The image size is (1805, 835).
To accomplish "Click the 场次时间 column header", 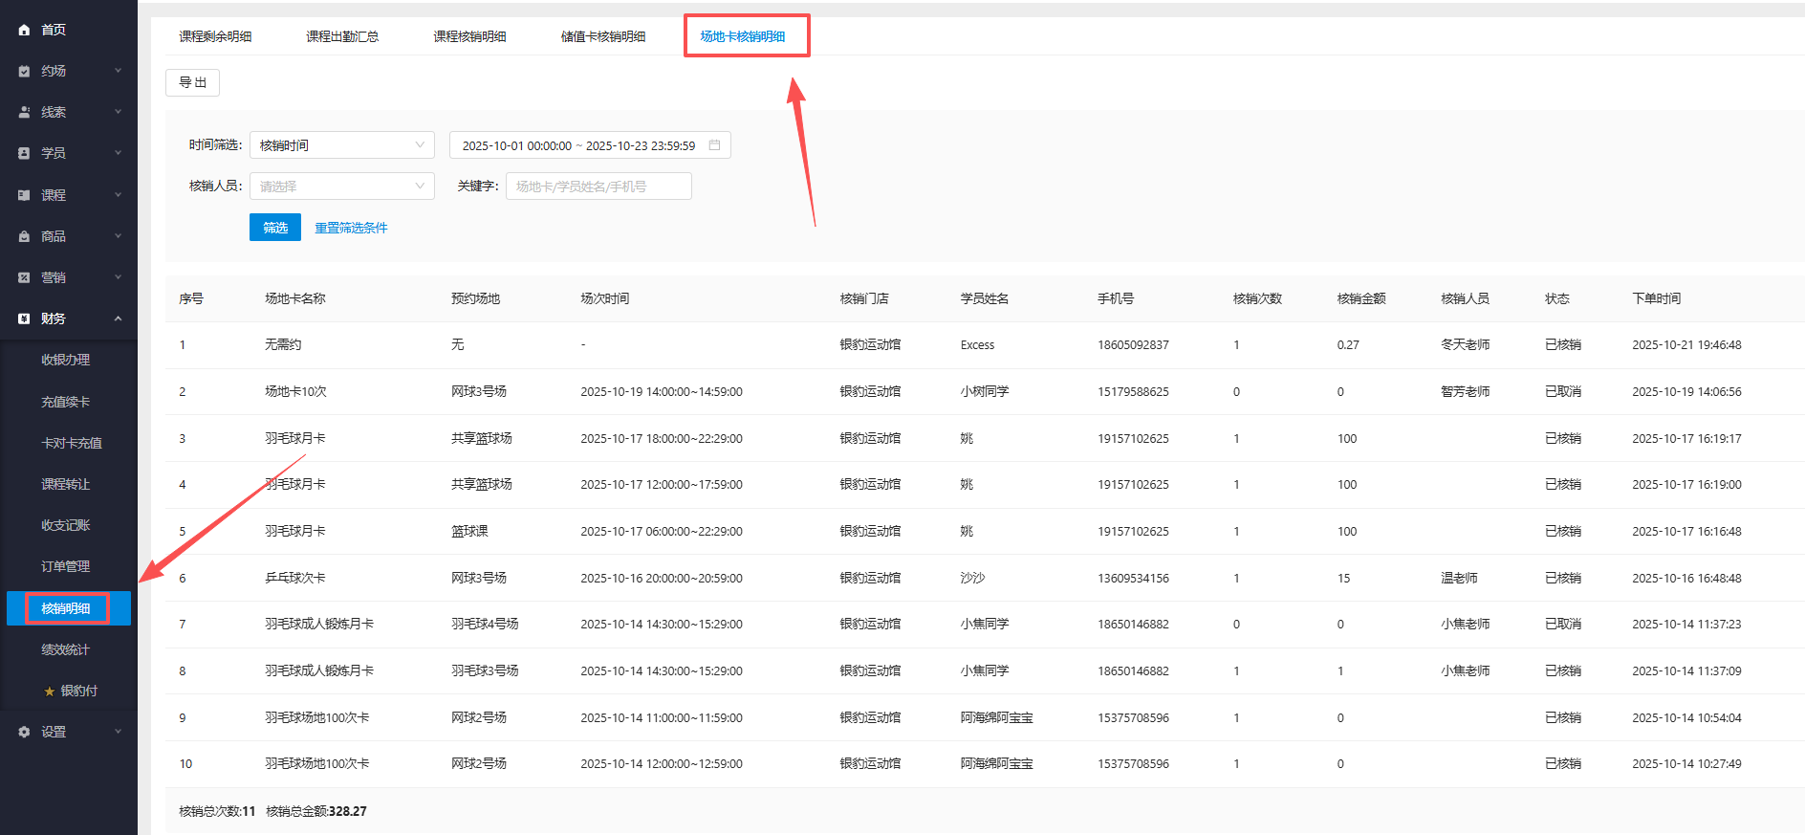I will click(x=605, y=298).
